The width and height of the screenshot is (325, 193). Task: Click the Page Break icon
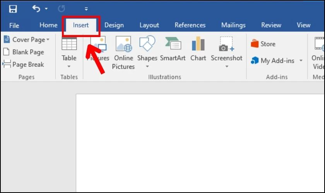pos(7,64)
